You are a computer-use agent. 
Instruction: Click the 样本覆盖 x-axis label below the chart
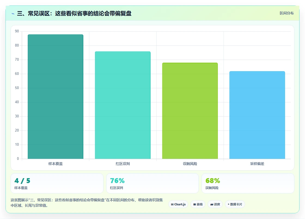point(56,164)
